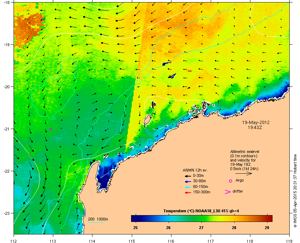The image size is (300, 243).
Task: Click the time label 19:43Z
Action: (x=255, y=127)
